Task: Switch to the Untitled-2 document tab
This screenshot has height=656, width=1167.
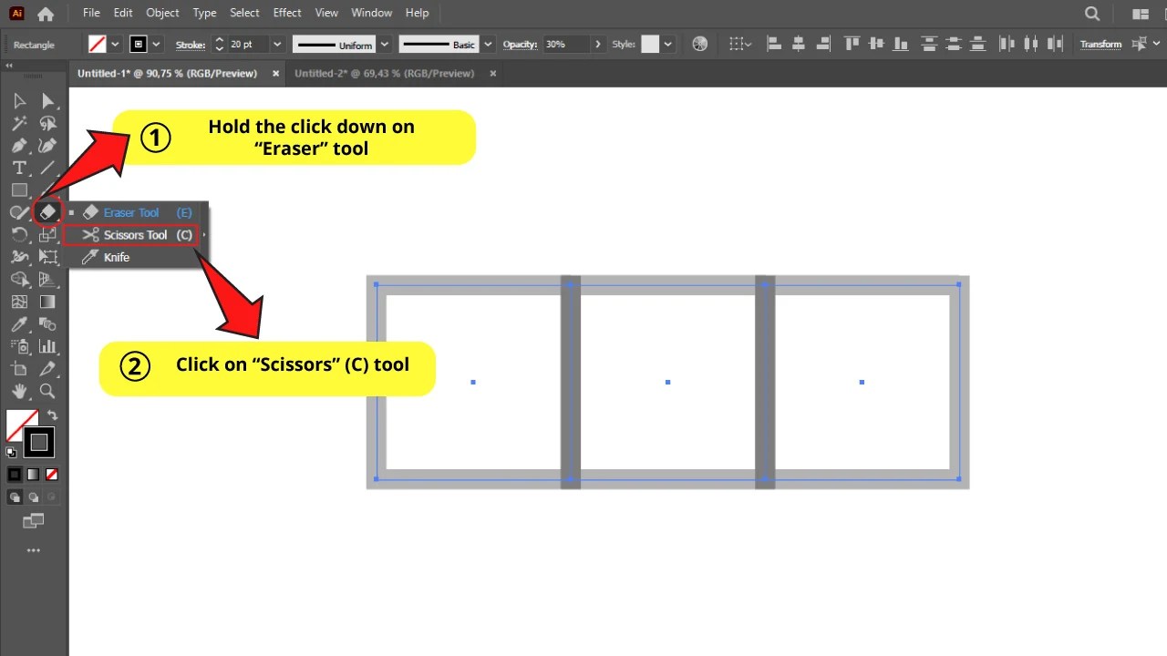Action: [384, 73]
